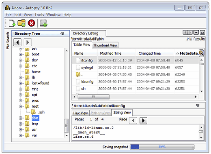Open the Edit menu
This screenshot has width=211, height=154.
[17, 15]
